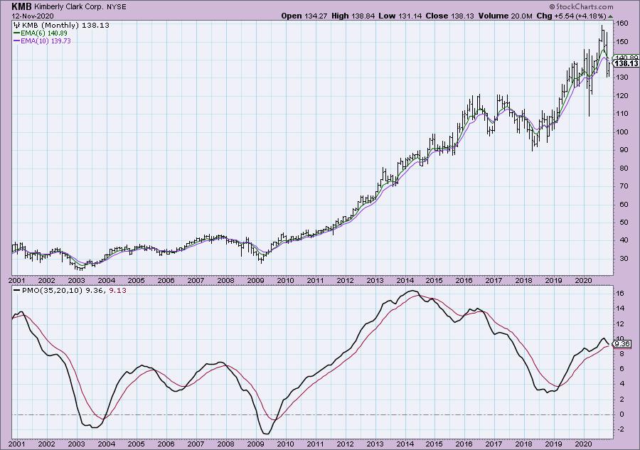
Task: Click the ©StockCharts.com attribution
Action: [581, 6]
